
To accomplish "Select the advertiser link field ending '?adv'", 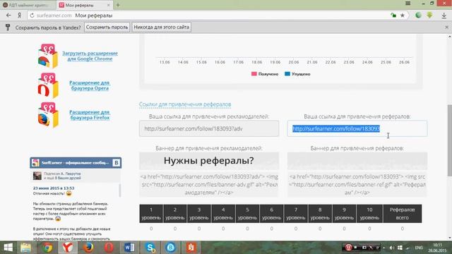I will click(x=209, y=128).
